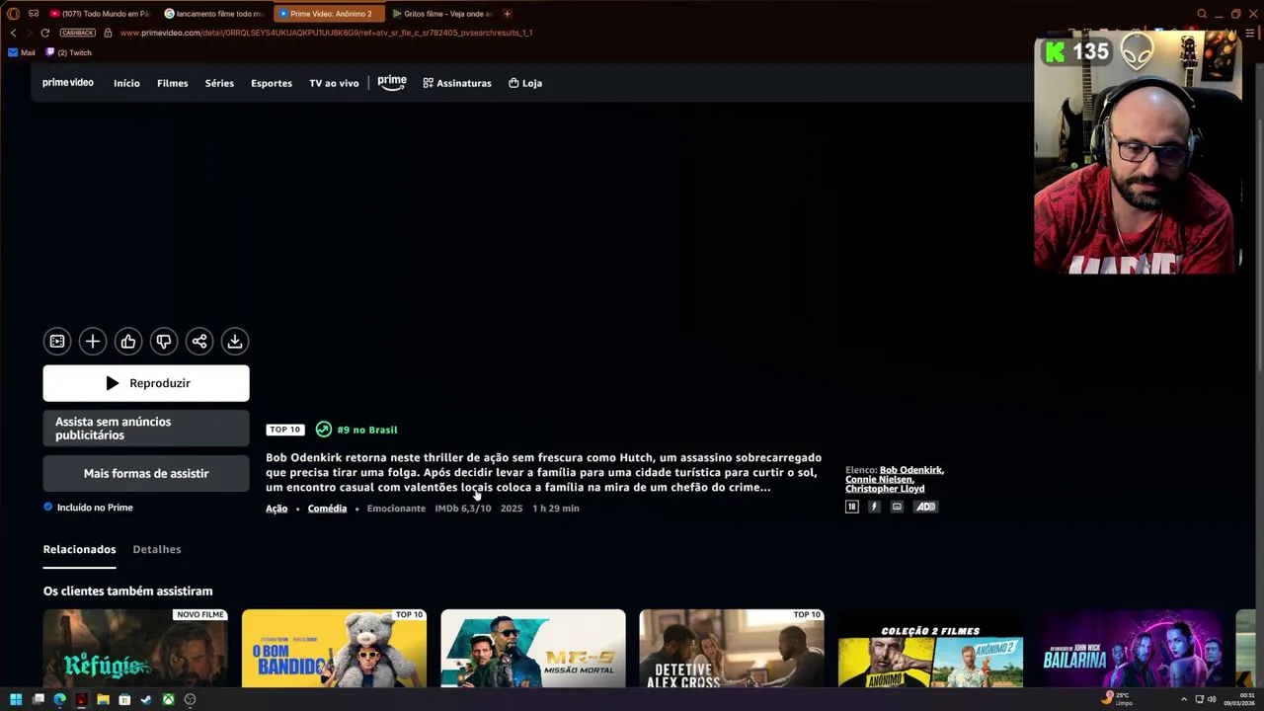1264x711 pixels.
Task: Open the Séries menu item
Action: pyautogui.click(x=219, y=83)
